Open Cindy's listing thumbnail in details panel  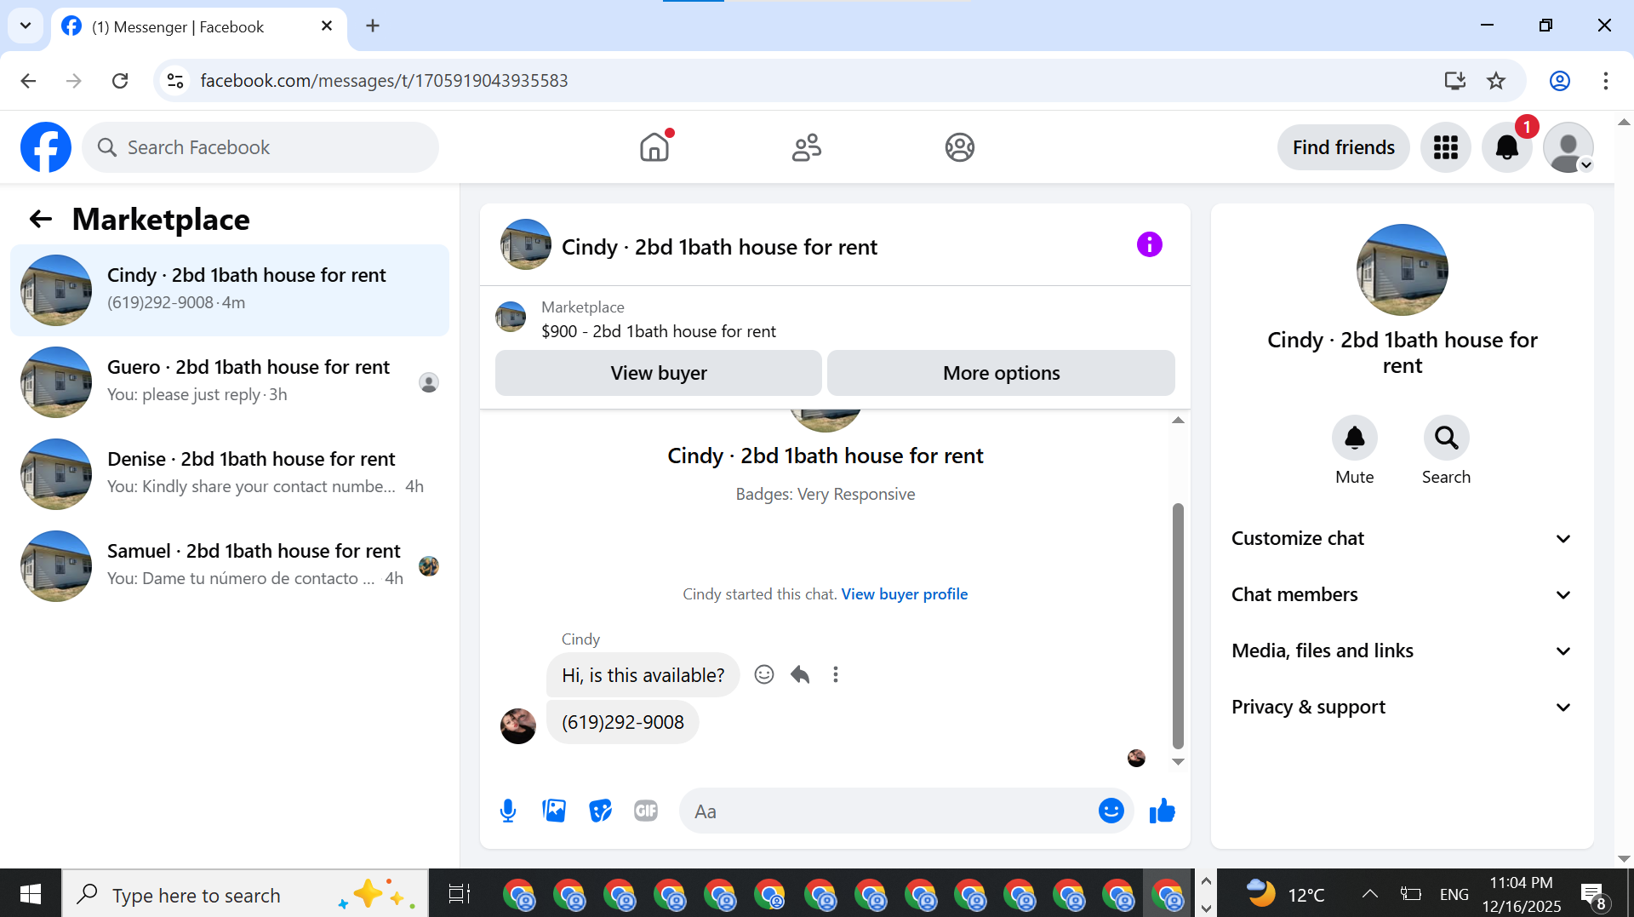(x=1402, y=270)
